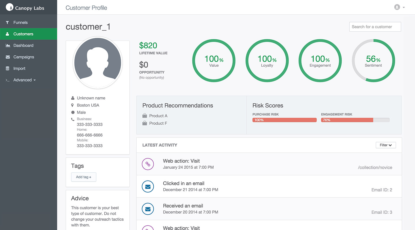Click the 56% Sentiment gauge
This screenshot has height=230, width=415.
click(x=373, y=61)
